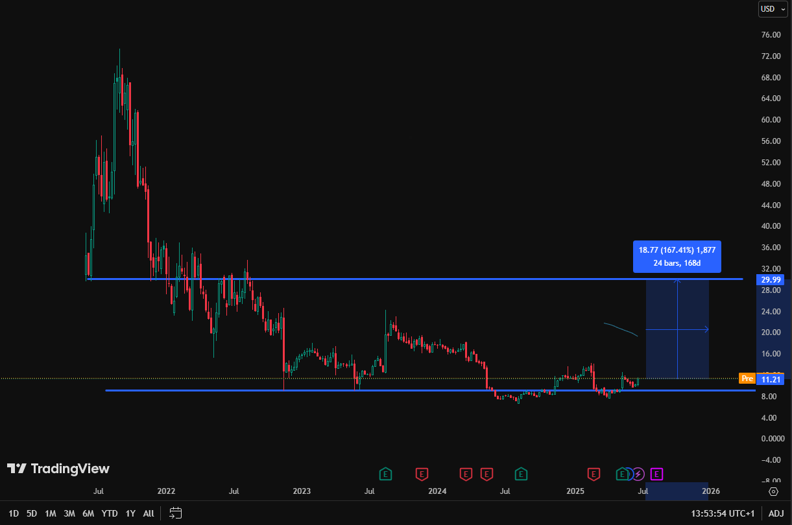This screenshot has width=792, height=525.
Task: Click the 11.21 current price label
Action: (771, 379)
